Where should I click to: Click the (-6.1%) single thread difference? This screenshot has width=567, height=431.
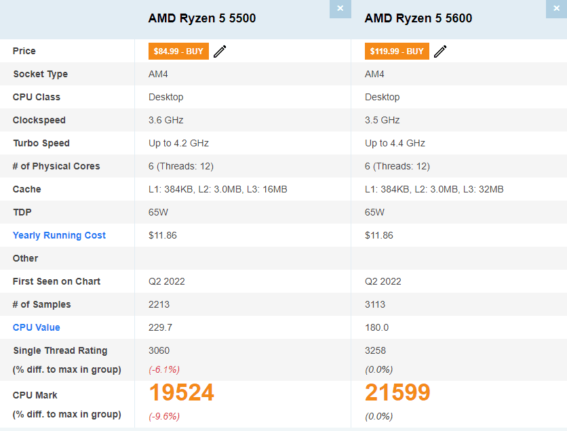(x=164, y=369)
